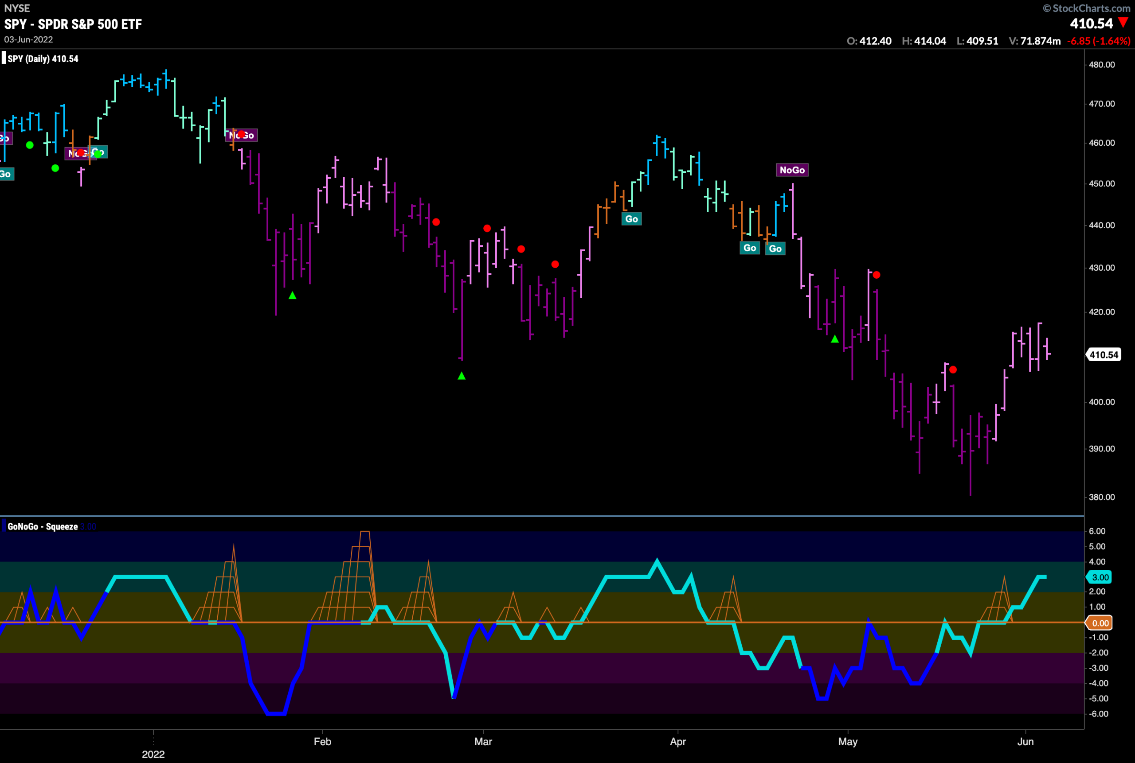Click the green triangle in late April
This screenshot has width=1135, height=763.
(x=834, y=339)
